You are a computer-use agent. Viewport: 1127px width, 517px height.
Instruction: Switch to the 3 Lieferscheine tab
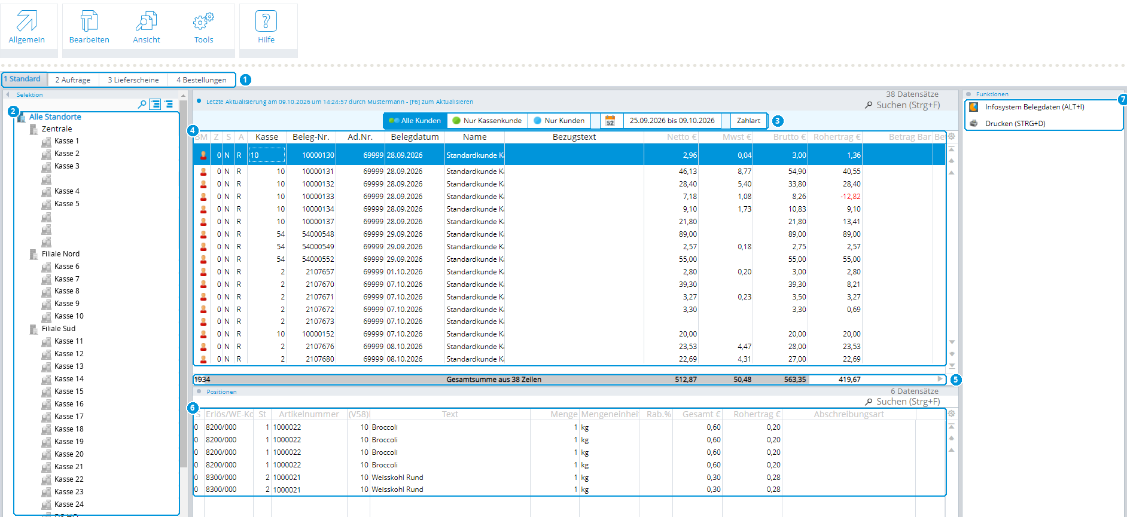tap(133, 80)
